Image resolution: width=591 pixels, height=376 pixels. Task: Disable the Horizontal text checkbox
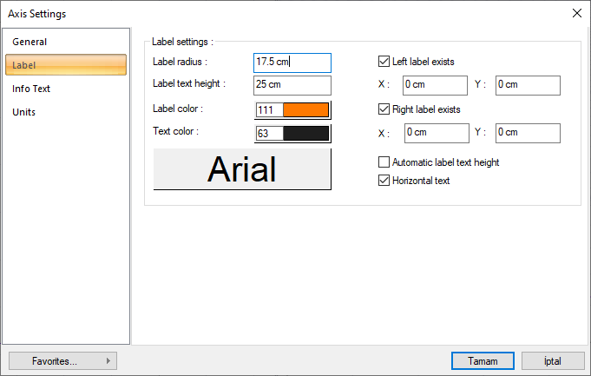[384, 181]
